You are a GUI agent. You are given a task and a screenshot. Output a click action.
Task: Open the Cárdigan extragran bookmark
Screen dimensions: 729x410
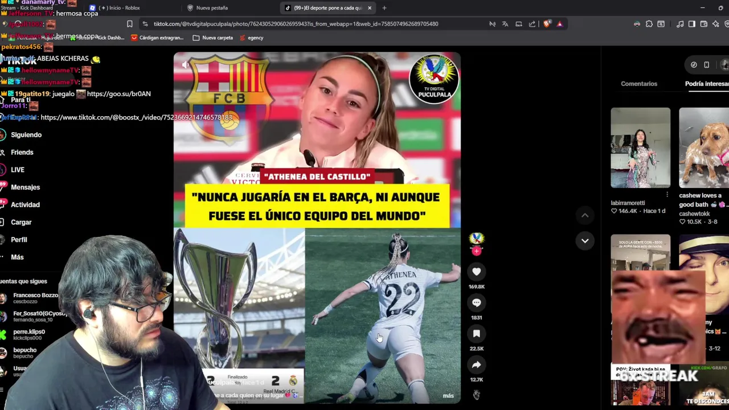point(157,38)
